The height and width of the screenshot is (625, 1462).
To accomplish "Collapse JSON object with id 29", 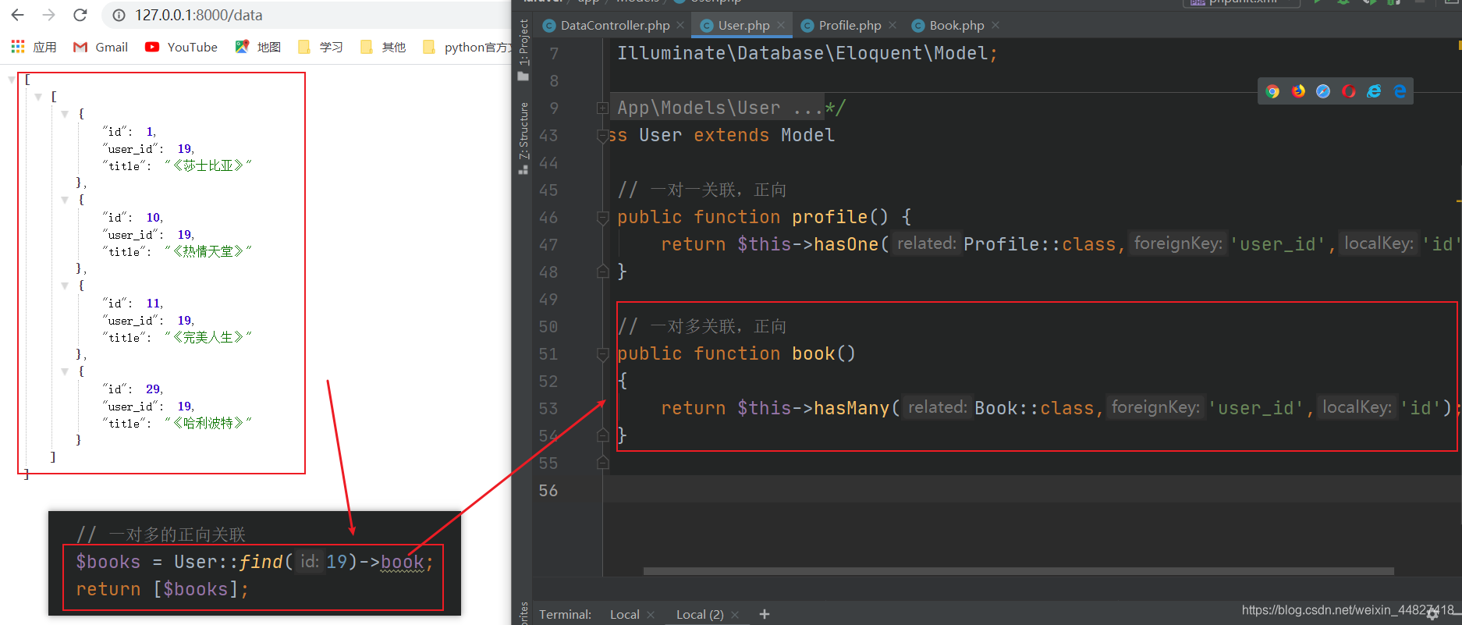I will click(65, 371).
